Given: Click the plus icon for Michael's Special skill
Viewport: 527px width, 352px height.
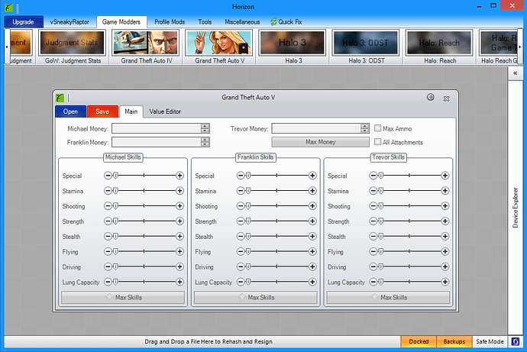Looking at the screenshot, I should point(180,176).
